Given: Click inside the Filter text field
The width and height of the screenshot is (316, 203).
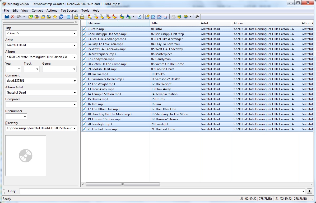Looking at the screenshot, I should point(160,191).
